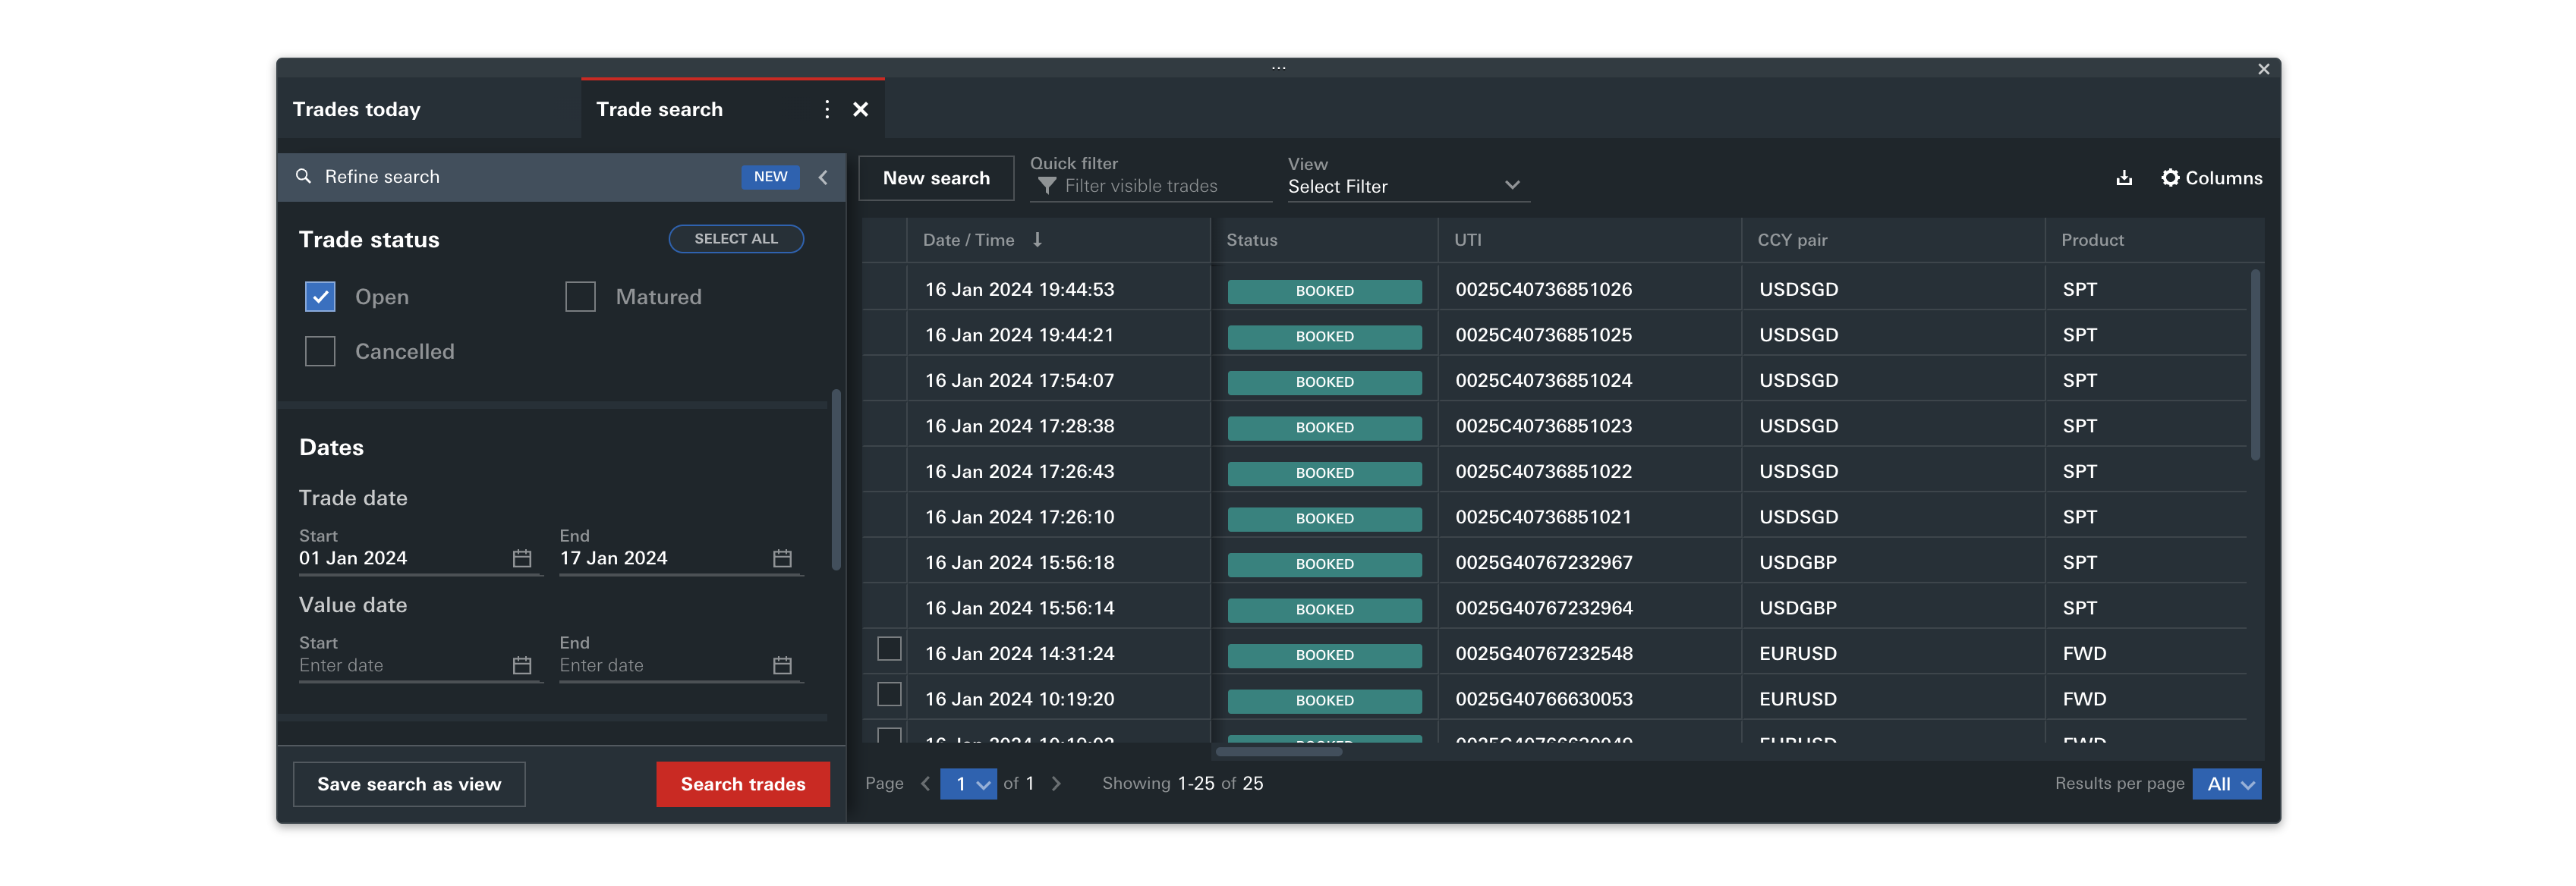Viewport: 2576px width, 886px height.
Task: Click the Search trades button
Action: pyautogui.click(x=742, y=783)
